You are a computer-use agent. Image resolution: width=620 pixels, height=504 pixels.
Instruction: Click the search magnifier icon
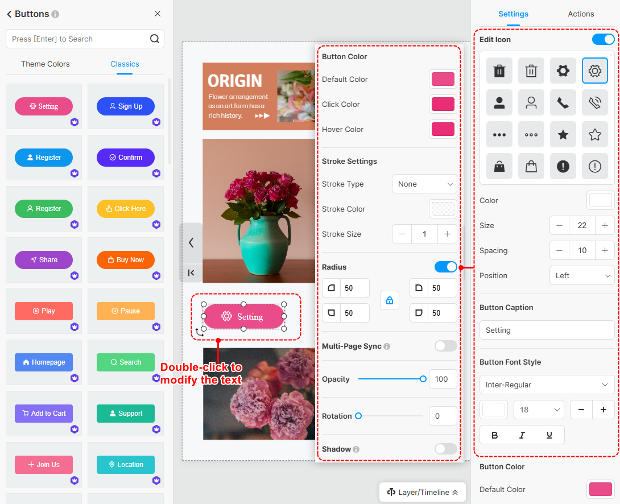click(x=155, y=39)
